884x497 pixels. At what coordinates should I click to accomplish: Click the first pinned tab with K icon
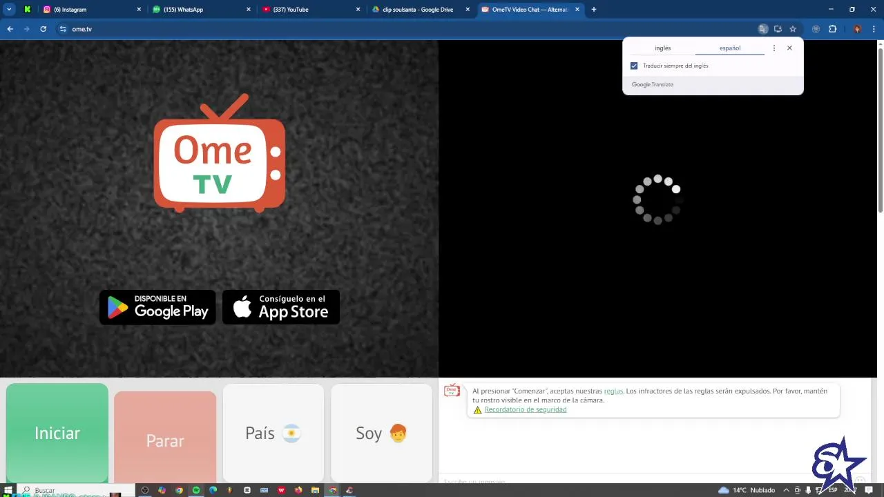pyautogui.click(x=28, y=10)
